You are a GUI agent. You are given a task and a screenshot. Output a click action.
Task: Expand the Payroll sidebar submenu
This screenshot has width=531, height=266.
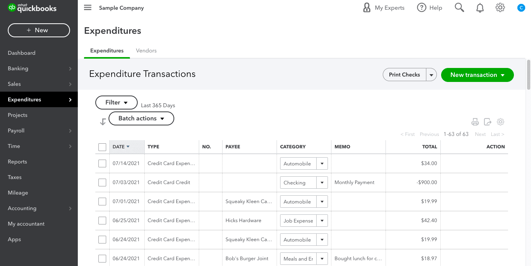point(70,131)
